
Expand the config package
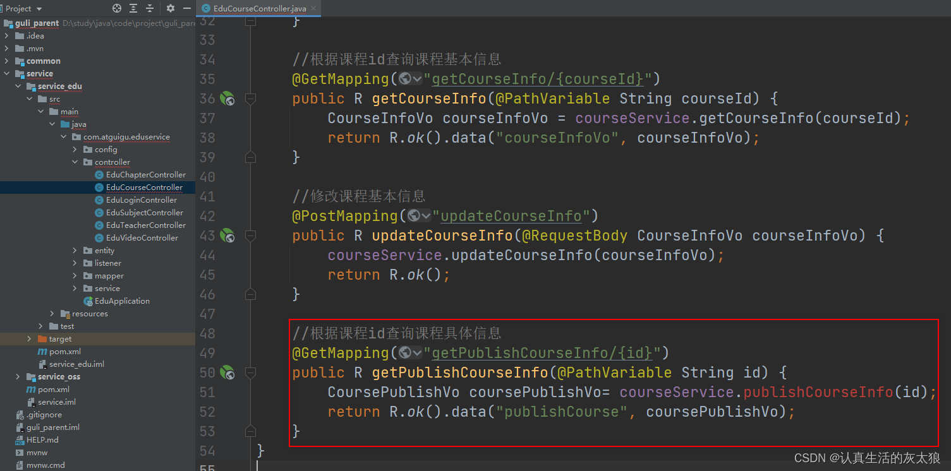(x=75, y=150)
